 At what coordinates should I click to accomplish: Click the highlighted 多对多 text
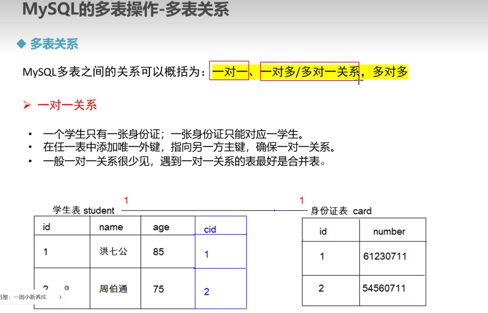390,72
